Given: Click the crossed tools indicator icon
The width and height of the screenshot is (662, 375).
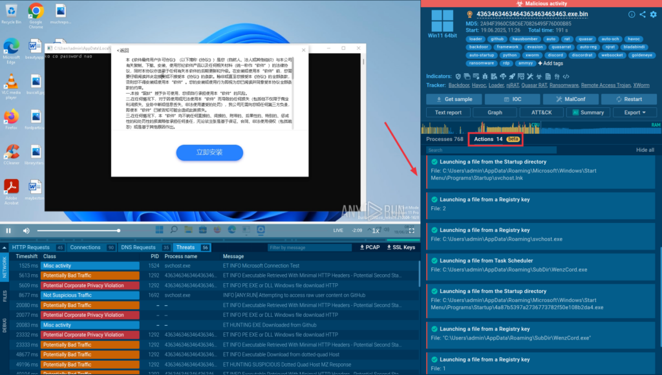Looking at the screenshot, I should tap(530, 76).
